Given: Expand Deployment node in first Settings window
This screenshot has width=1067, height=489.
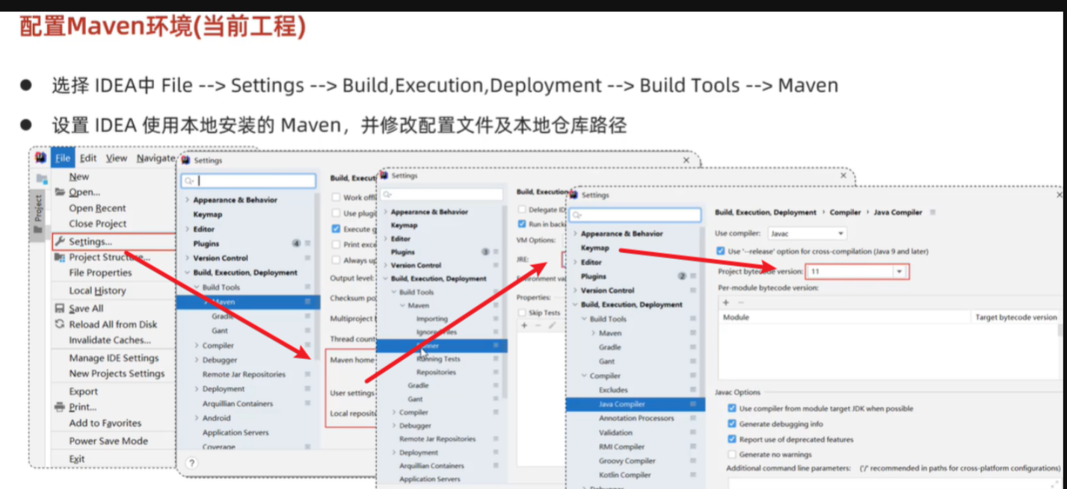Looking at the screenshot, I should click(x=197, y=389).
